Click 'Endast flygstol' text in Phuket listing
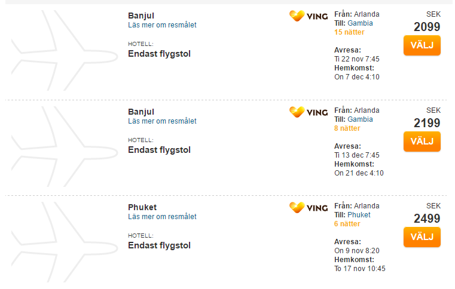The height and width of the screenshot is (289, 455). click(x=159, y=245)
